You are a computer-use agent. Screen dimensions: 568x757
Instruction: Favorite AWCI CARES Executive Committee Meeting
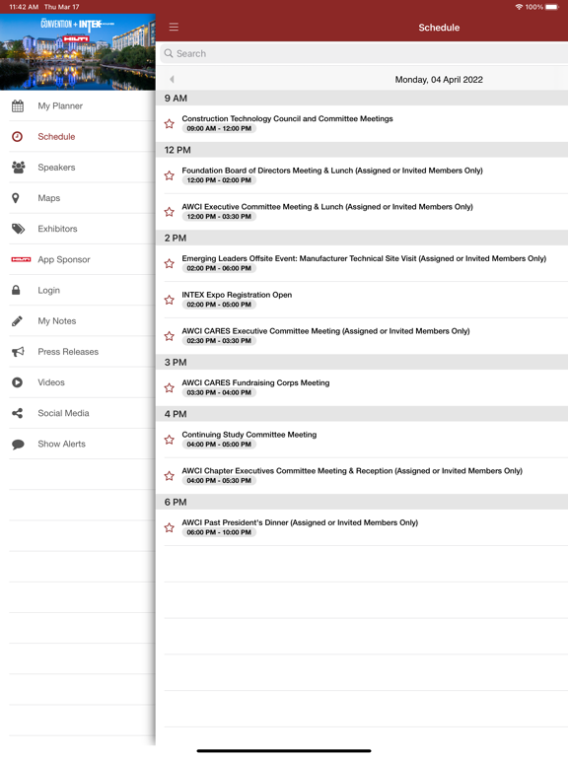click(169, 335)
